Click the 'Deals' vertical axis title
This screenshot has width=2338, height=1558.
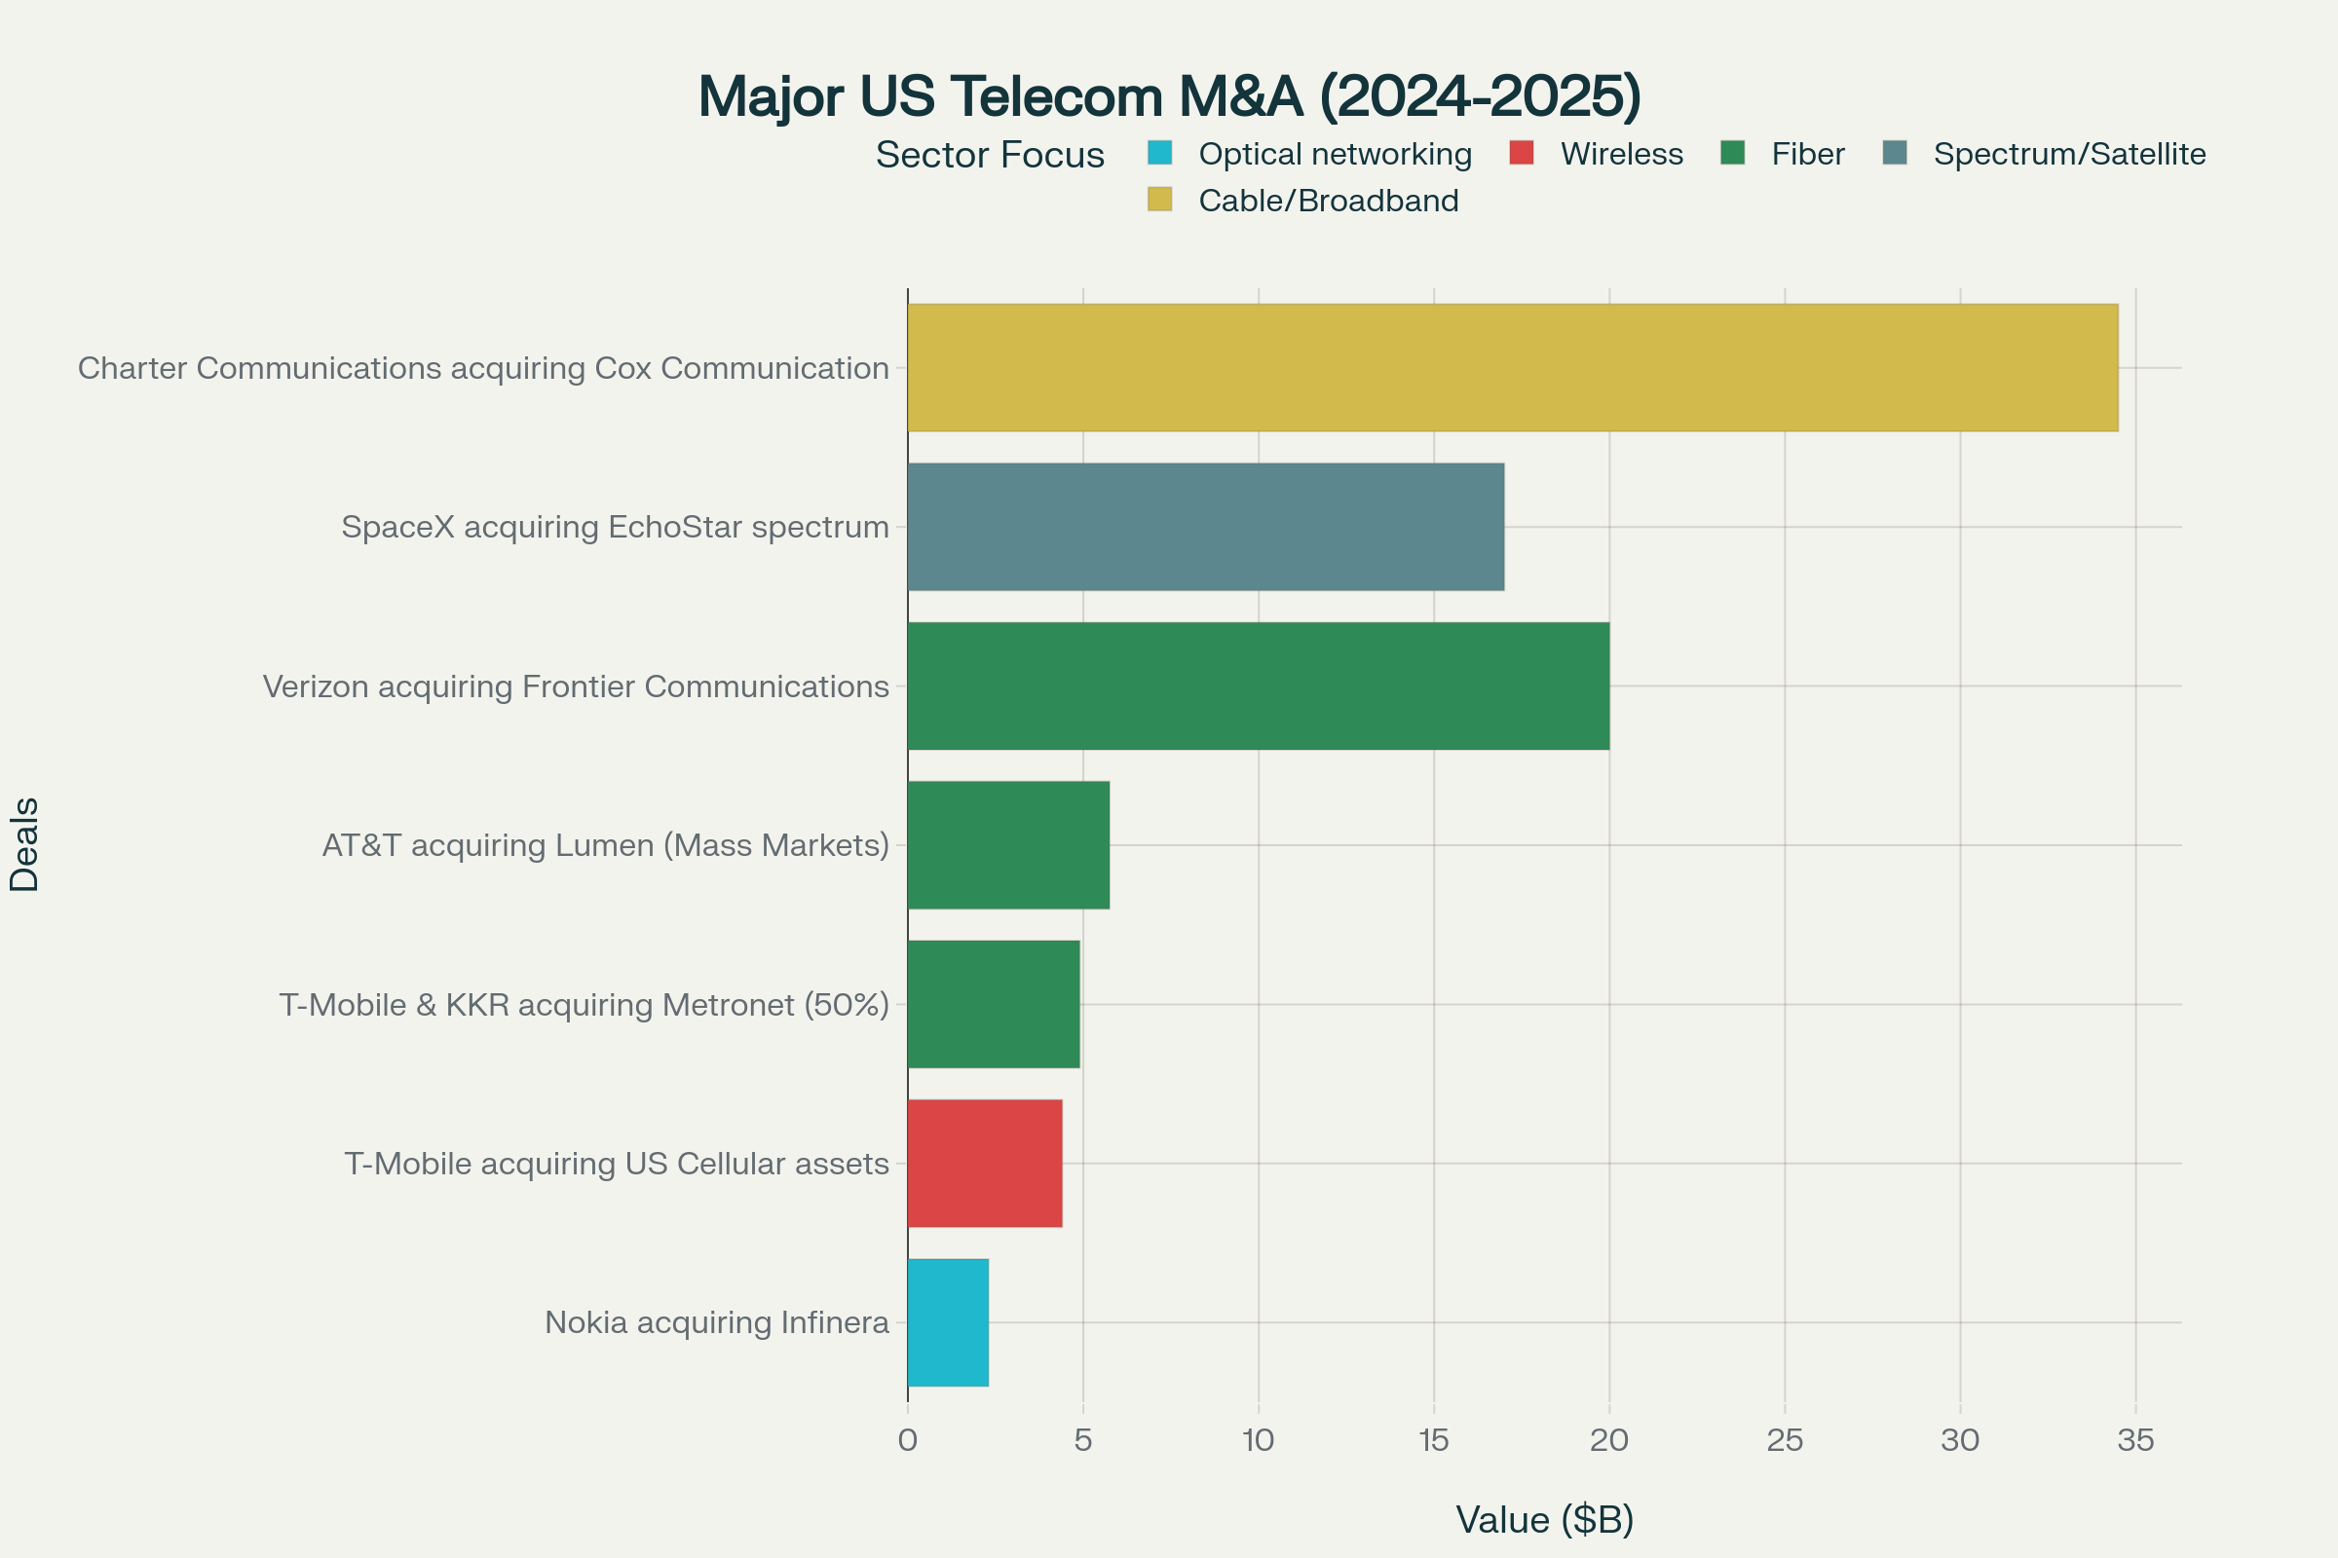[25, 844]
